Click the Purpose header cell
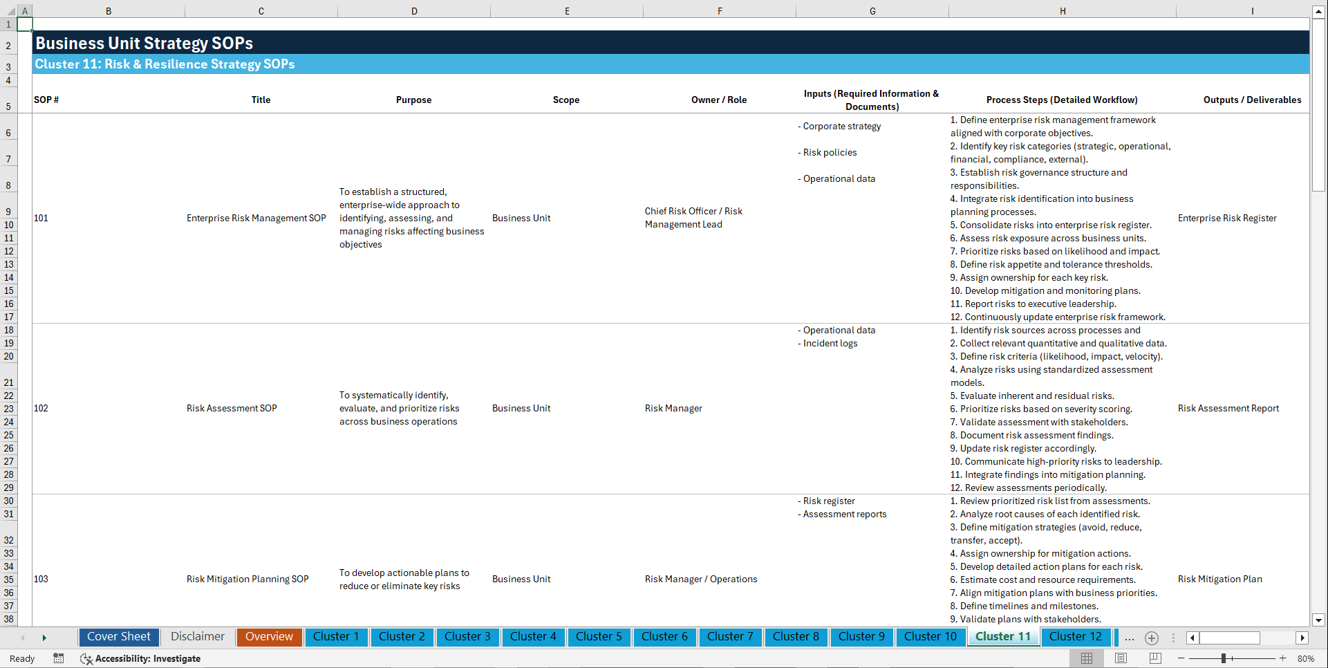Screen dimensions: 1328x668 click(x=413, y=100)
